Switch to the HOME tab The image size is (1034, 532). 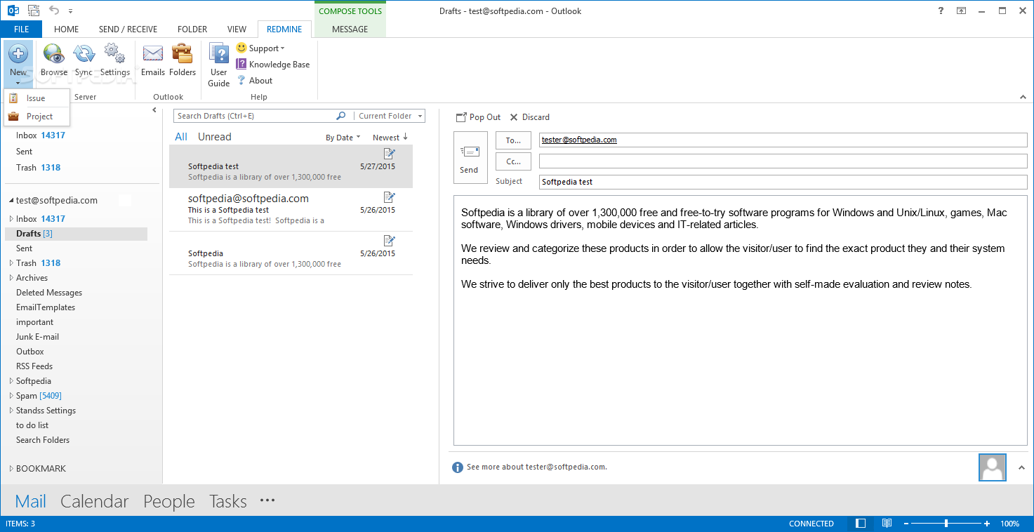pyautogui.click(x=66, y=29)
